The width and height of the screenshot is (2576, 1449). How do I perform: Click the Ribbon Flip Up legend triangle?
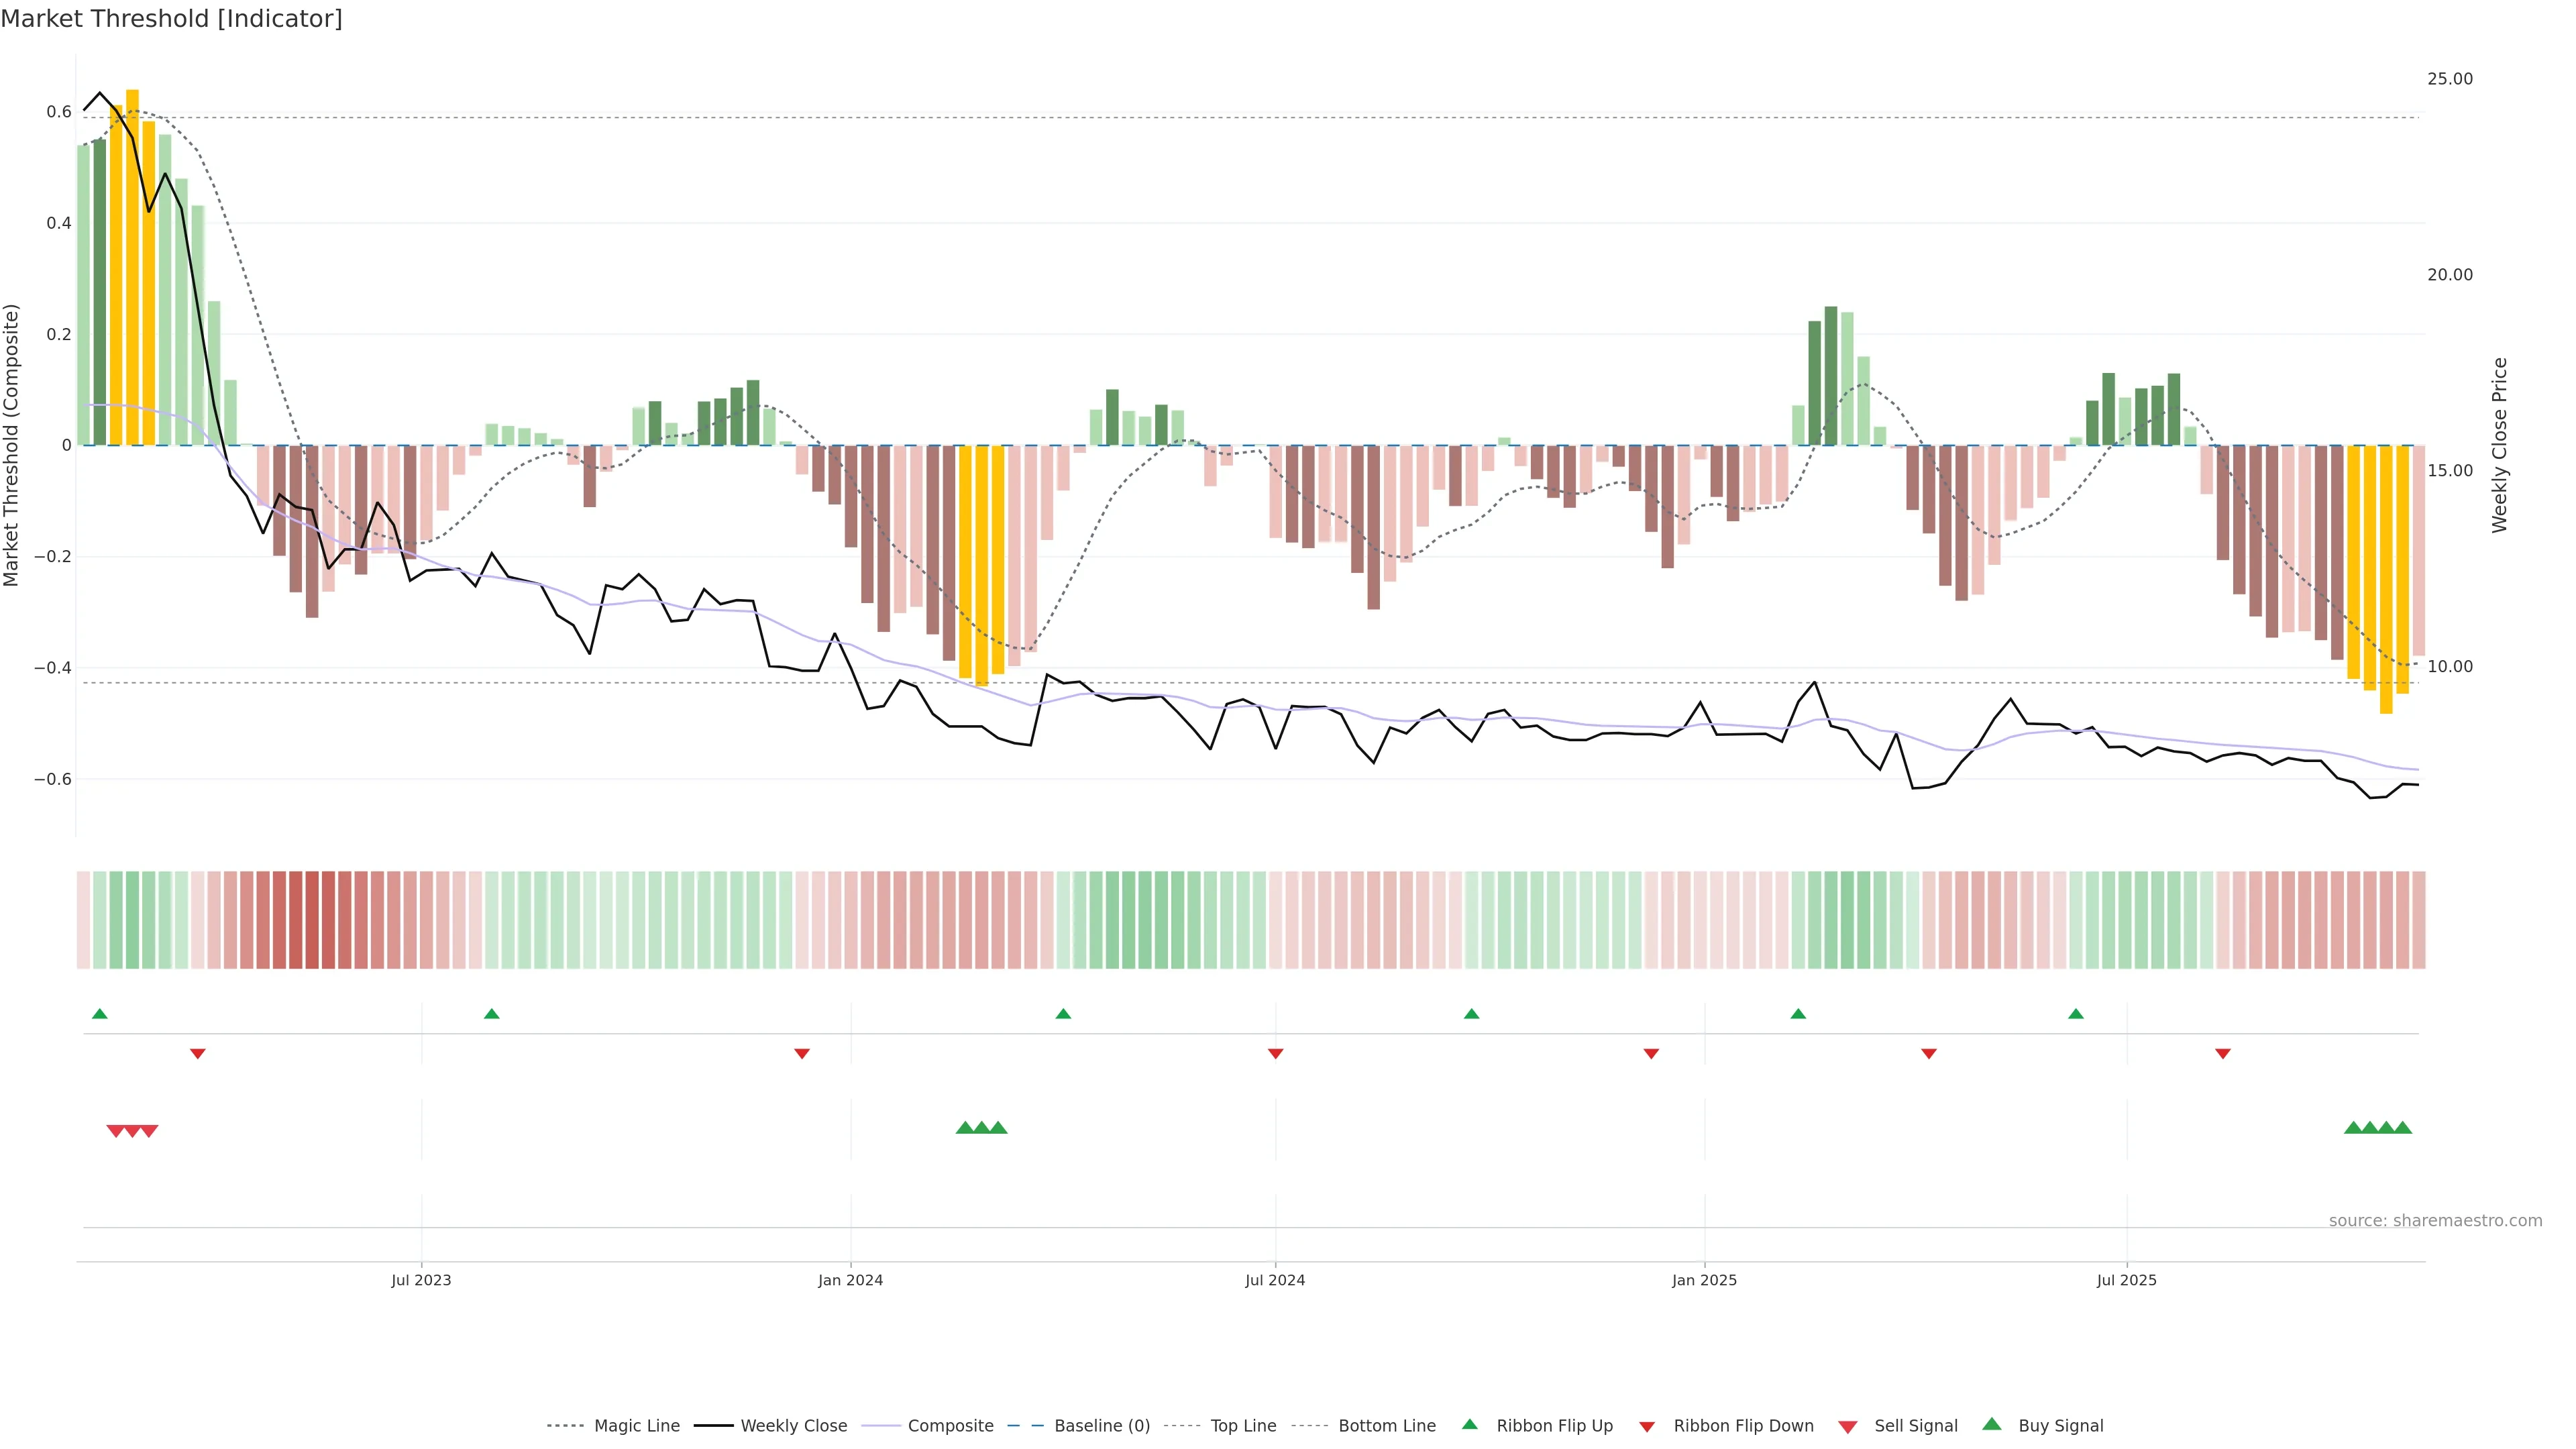pos(1469,1424)
